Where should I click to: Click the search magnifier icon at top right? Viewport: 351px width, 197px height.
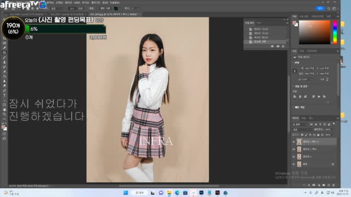tap(329, 9)
